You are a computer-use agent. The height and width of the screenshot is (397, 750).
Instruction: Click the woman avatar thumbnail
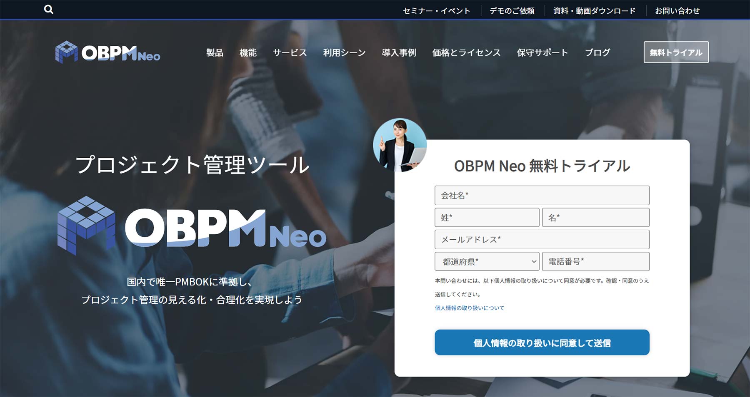point(400,145)
